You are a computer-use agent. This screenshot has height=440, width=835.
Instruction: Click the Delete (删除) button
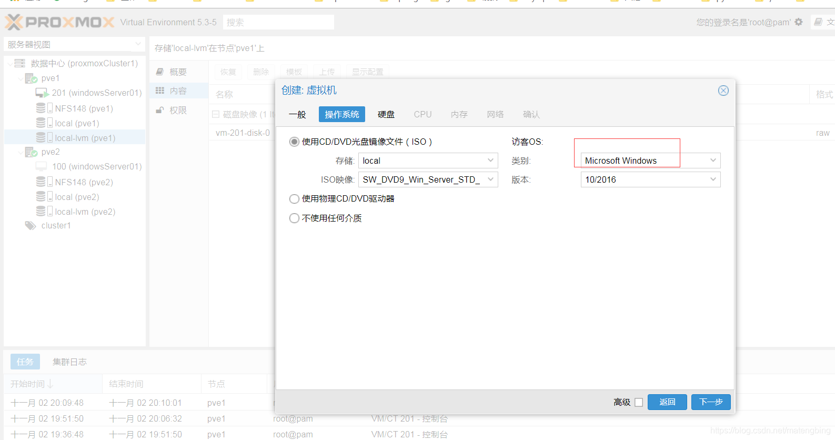(261, 72)
